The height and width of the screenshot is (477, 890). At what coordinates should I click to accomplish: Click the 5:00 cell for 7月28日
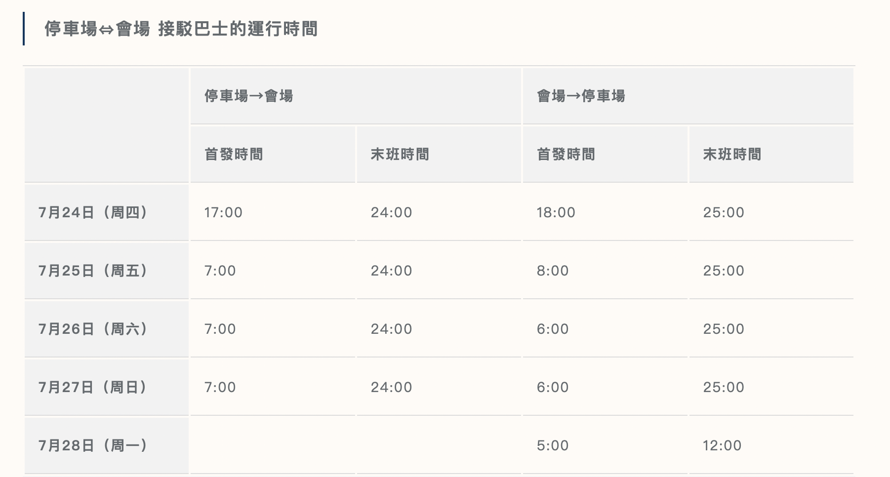(x=553, y=446)
